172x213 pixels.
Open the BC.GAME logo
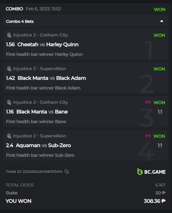click(x=151, y=172)
